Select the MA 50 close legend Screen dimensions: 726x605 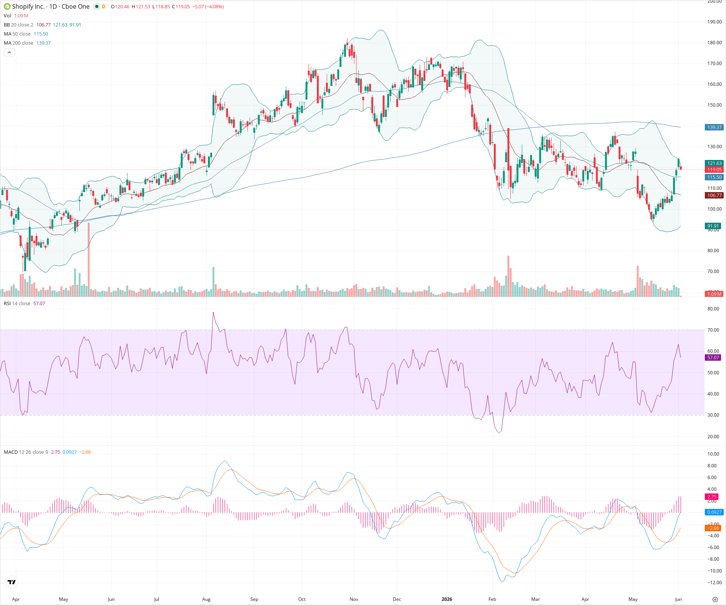tap(17, 34)
